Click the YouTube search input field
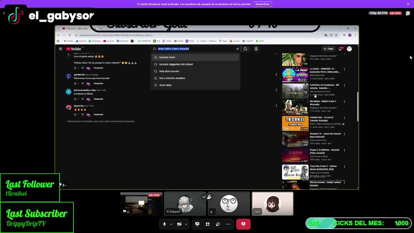This screenshot has height=233, width=414. 196,49
